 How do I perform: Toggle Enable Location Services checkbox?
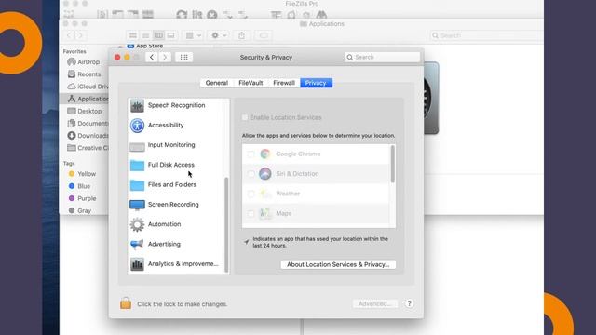[x=245, y=117]
